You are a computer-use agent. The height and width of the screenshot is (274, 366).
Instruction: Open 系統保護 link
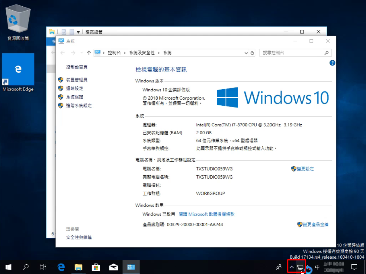[75, 97]
